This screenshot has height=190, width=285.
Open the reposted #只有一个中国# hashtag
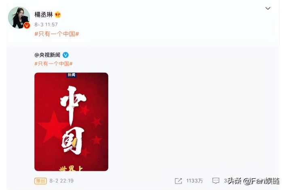(54, 63)
